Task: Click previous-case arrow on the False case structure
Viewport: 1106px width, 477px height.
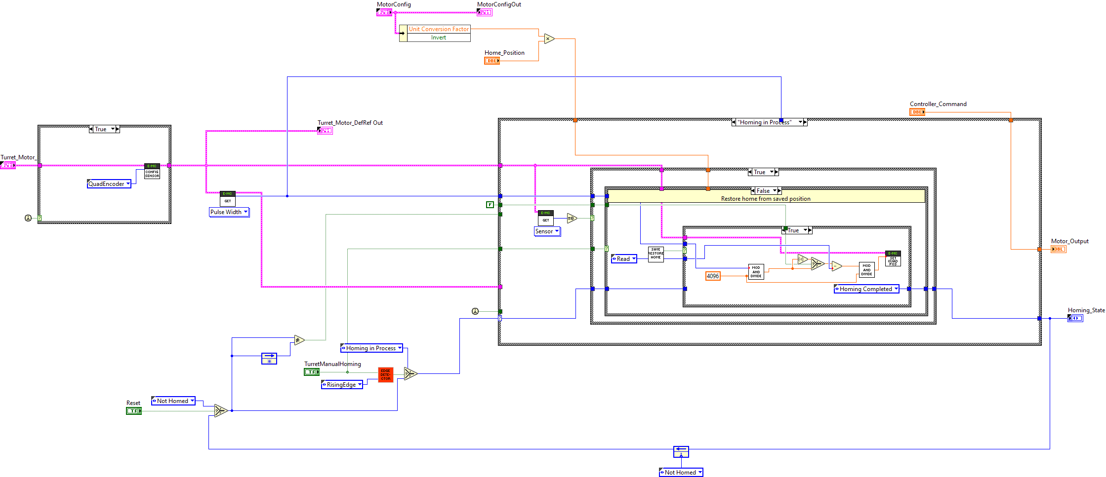Action: 753,191
